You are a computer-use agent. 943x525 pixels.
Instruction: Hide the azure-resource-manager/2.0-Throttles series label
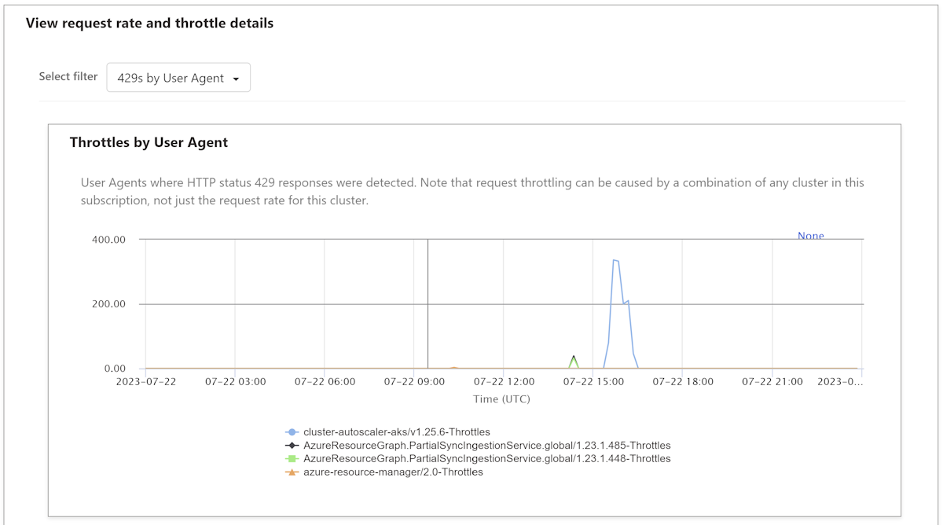(x=393, y=472)
